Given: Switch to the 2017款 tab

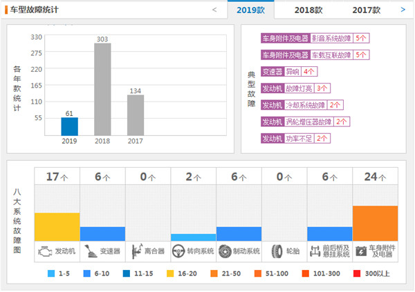Looking at the screenshot, I should (x=367, y=10).
